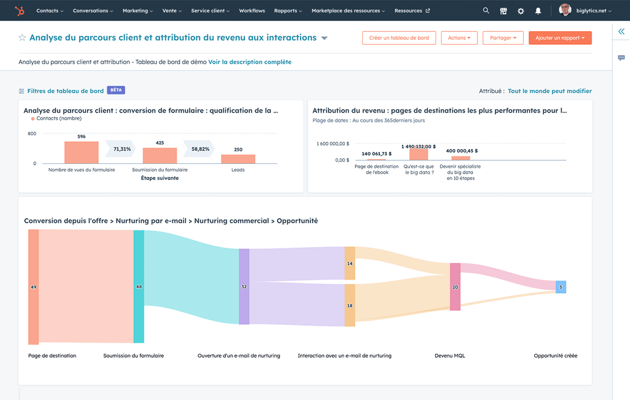
Task: Open the comments chat icon in right sidebar
Action: click(622, 57)
